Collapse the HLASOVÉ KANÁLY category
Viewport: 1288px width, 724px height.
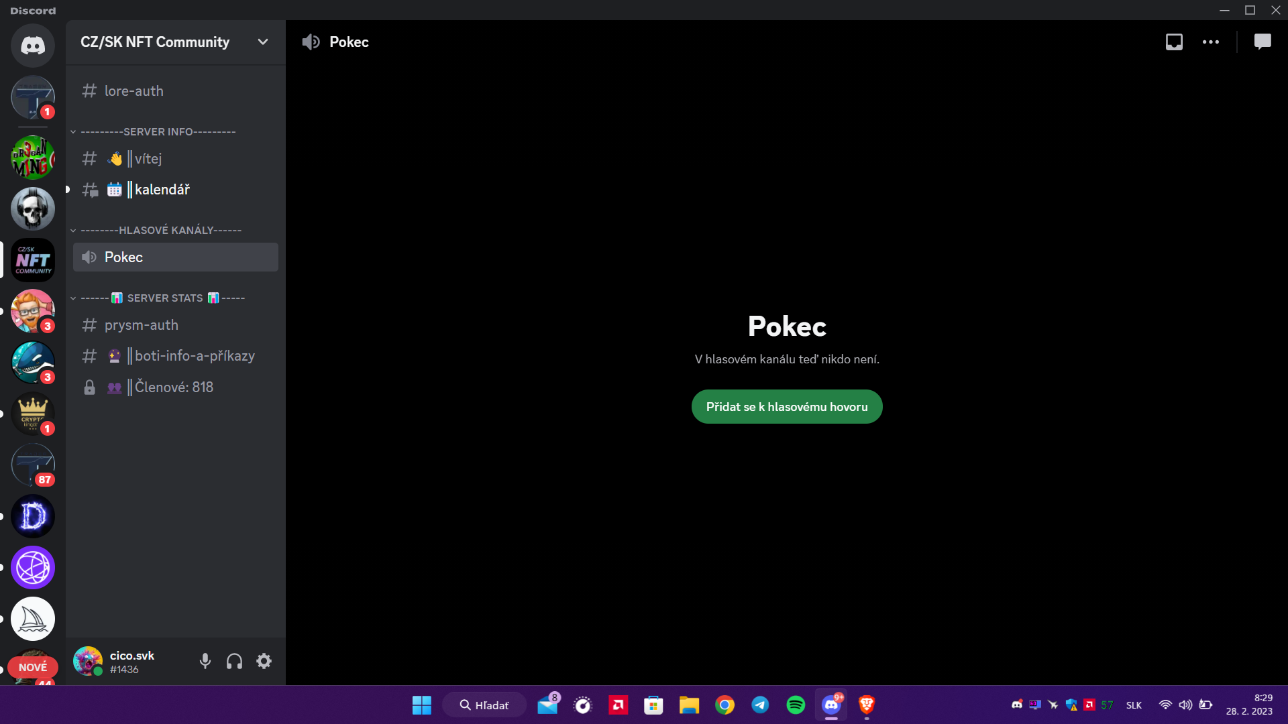160,230
